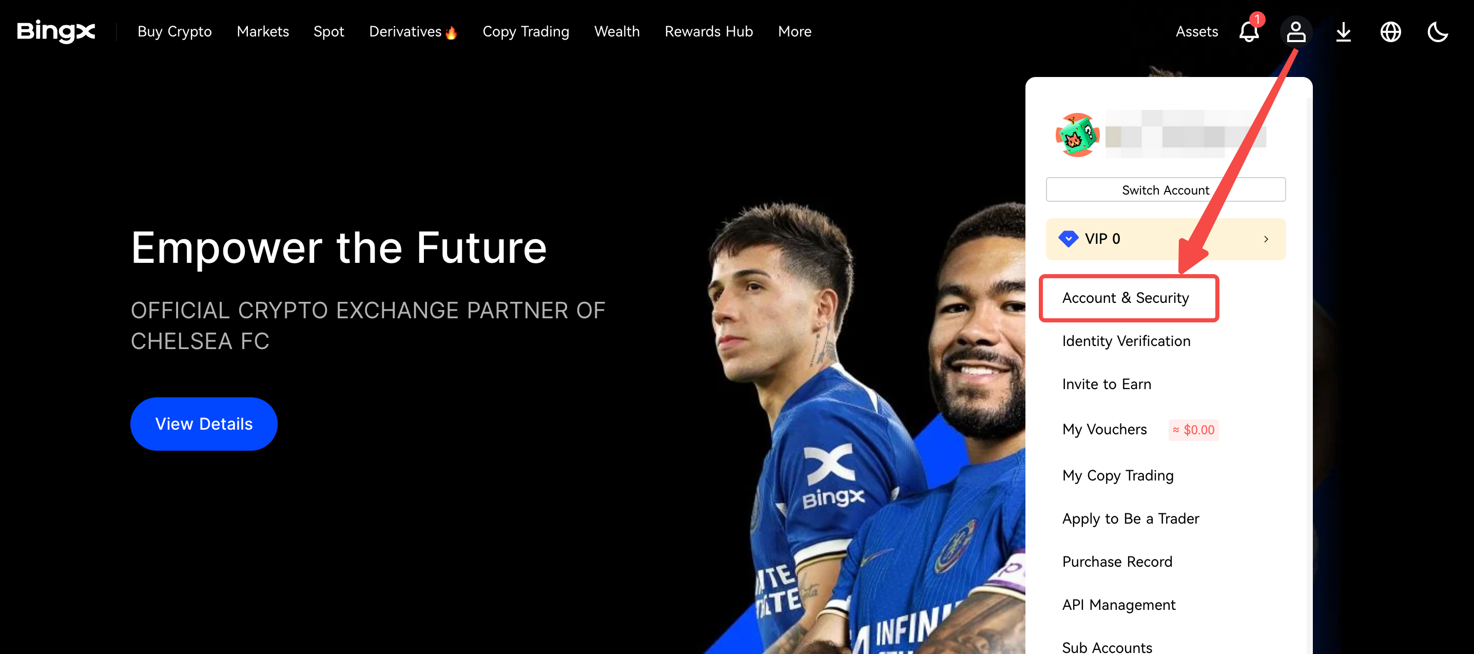Image resolution: width=1474 pixels, height=654 pixels.
Task: Open API Management in profile menu
Action: pyautogui.click(x=1119, y=605)
